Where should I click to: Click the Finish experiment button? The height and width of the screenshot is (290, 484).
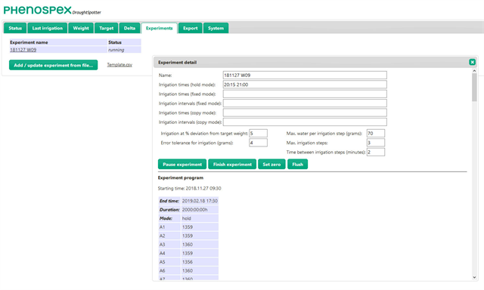(232, 165)
